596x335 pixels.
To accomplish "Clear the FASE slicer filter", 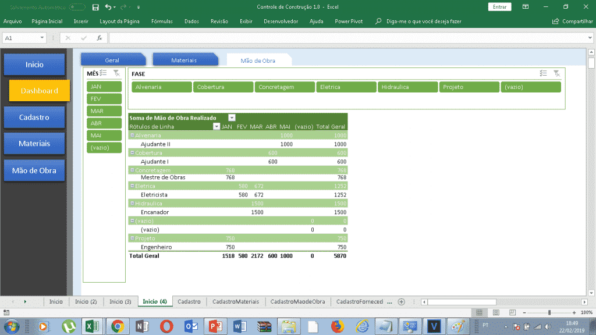I will point(557,73).
